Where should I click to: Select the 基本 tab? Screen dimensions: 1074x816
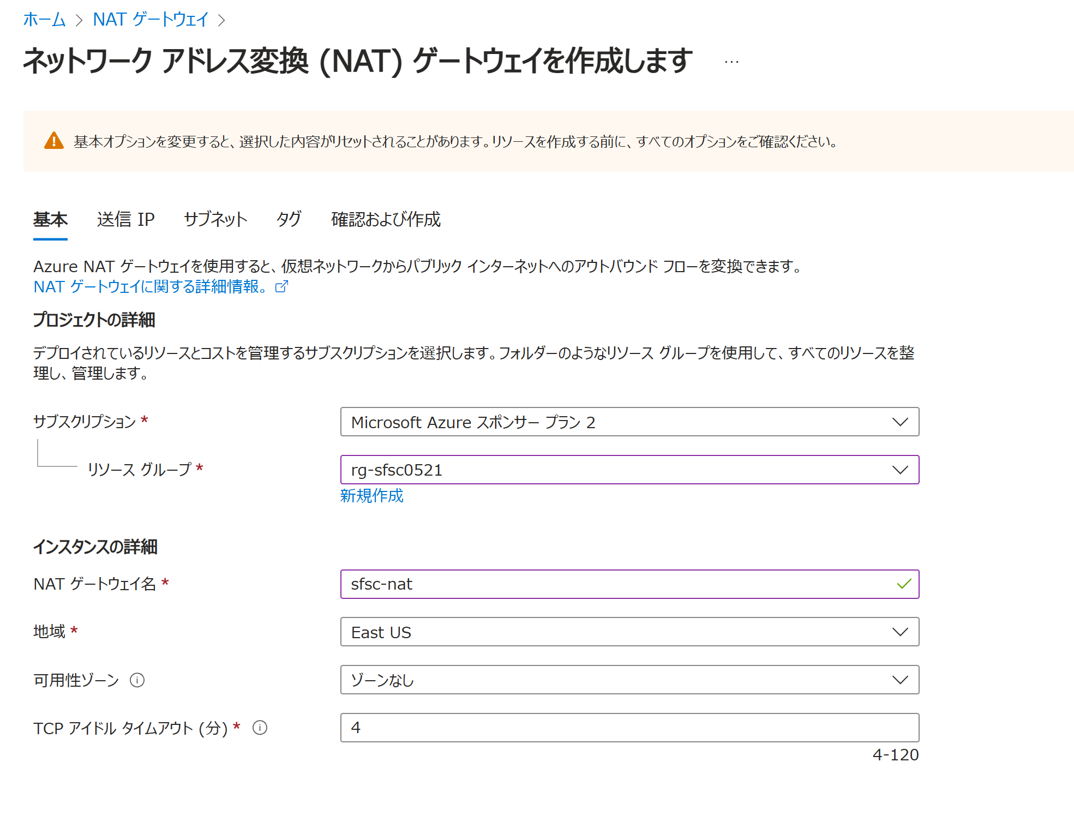50,219
